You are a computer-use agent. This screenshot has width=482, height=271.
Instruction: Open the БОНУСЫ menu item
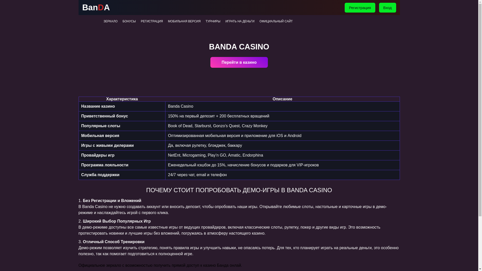(x=129, y=21)
